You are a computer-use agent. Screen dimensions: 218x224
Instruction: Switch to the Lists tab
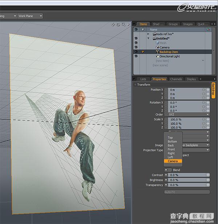(x=143, y=79)
